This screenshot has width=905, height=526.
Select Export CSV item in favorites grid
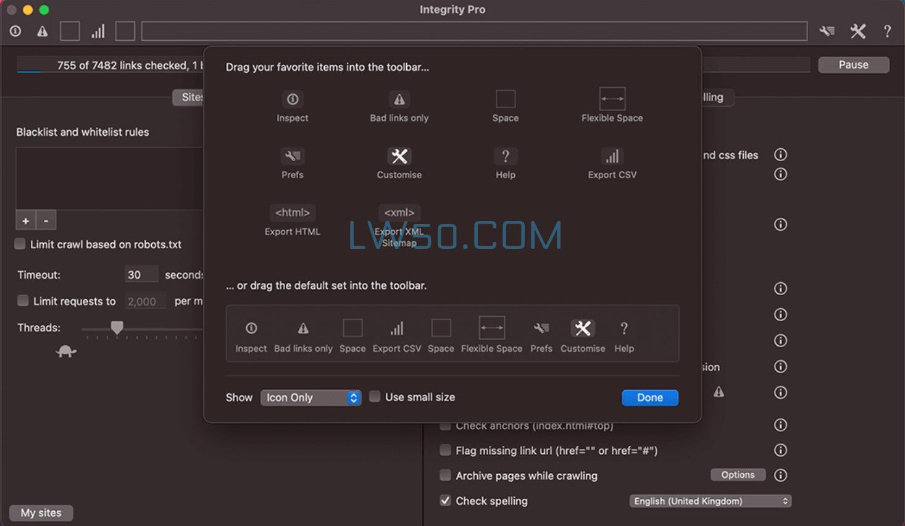612,164
